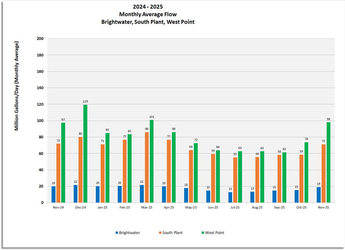This screenshot has width=345, height=250.
Task: Click the Nov-24 axis label
Action: (x=58, y=207)
